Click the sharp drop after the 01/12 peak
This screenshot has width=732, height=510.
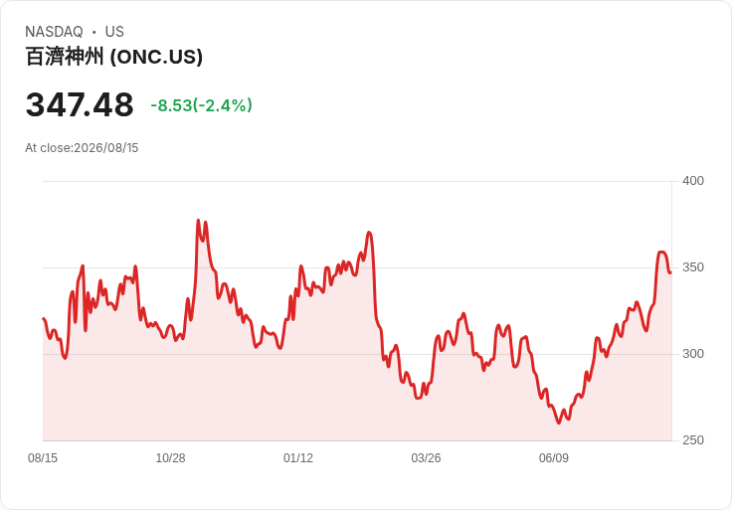[x=374, y=280]
